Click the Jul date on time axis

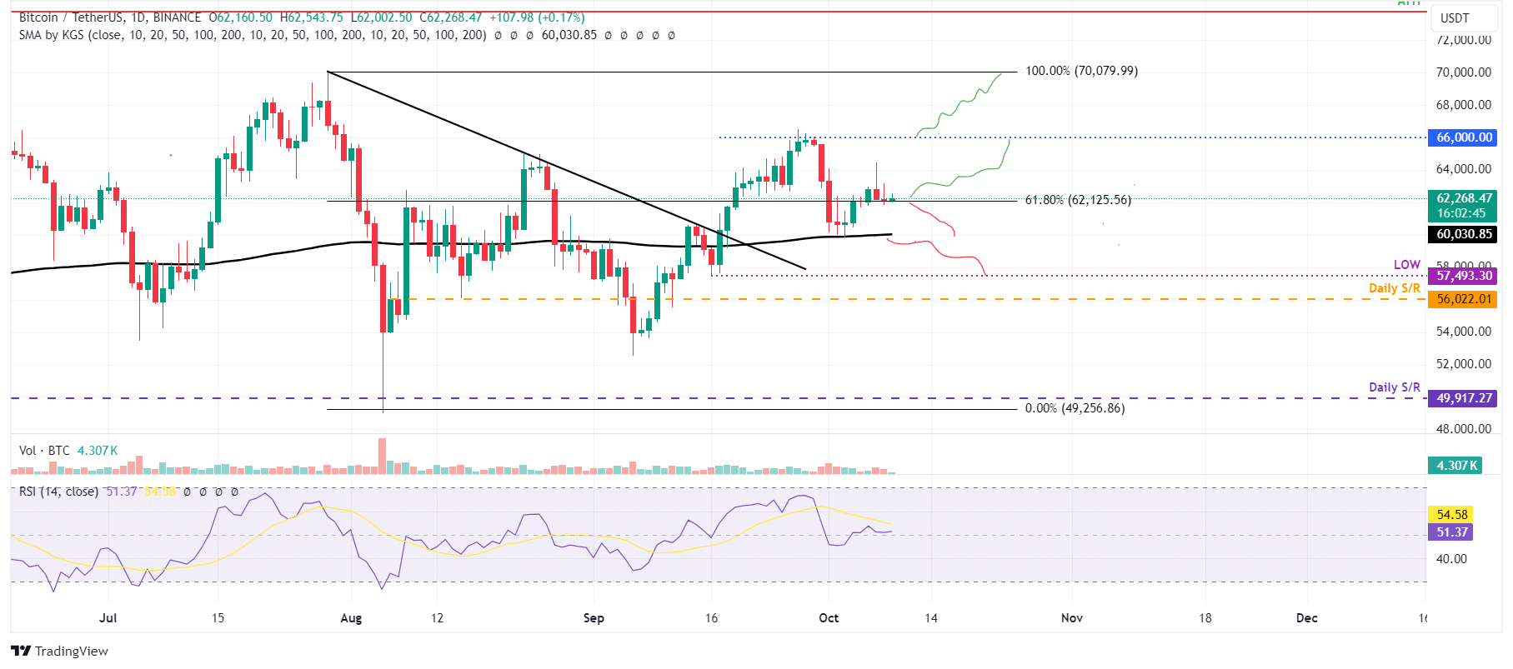click(x=108, y=618)
